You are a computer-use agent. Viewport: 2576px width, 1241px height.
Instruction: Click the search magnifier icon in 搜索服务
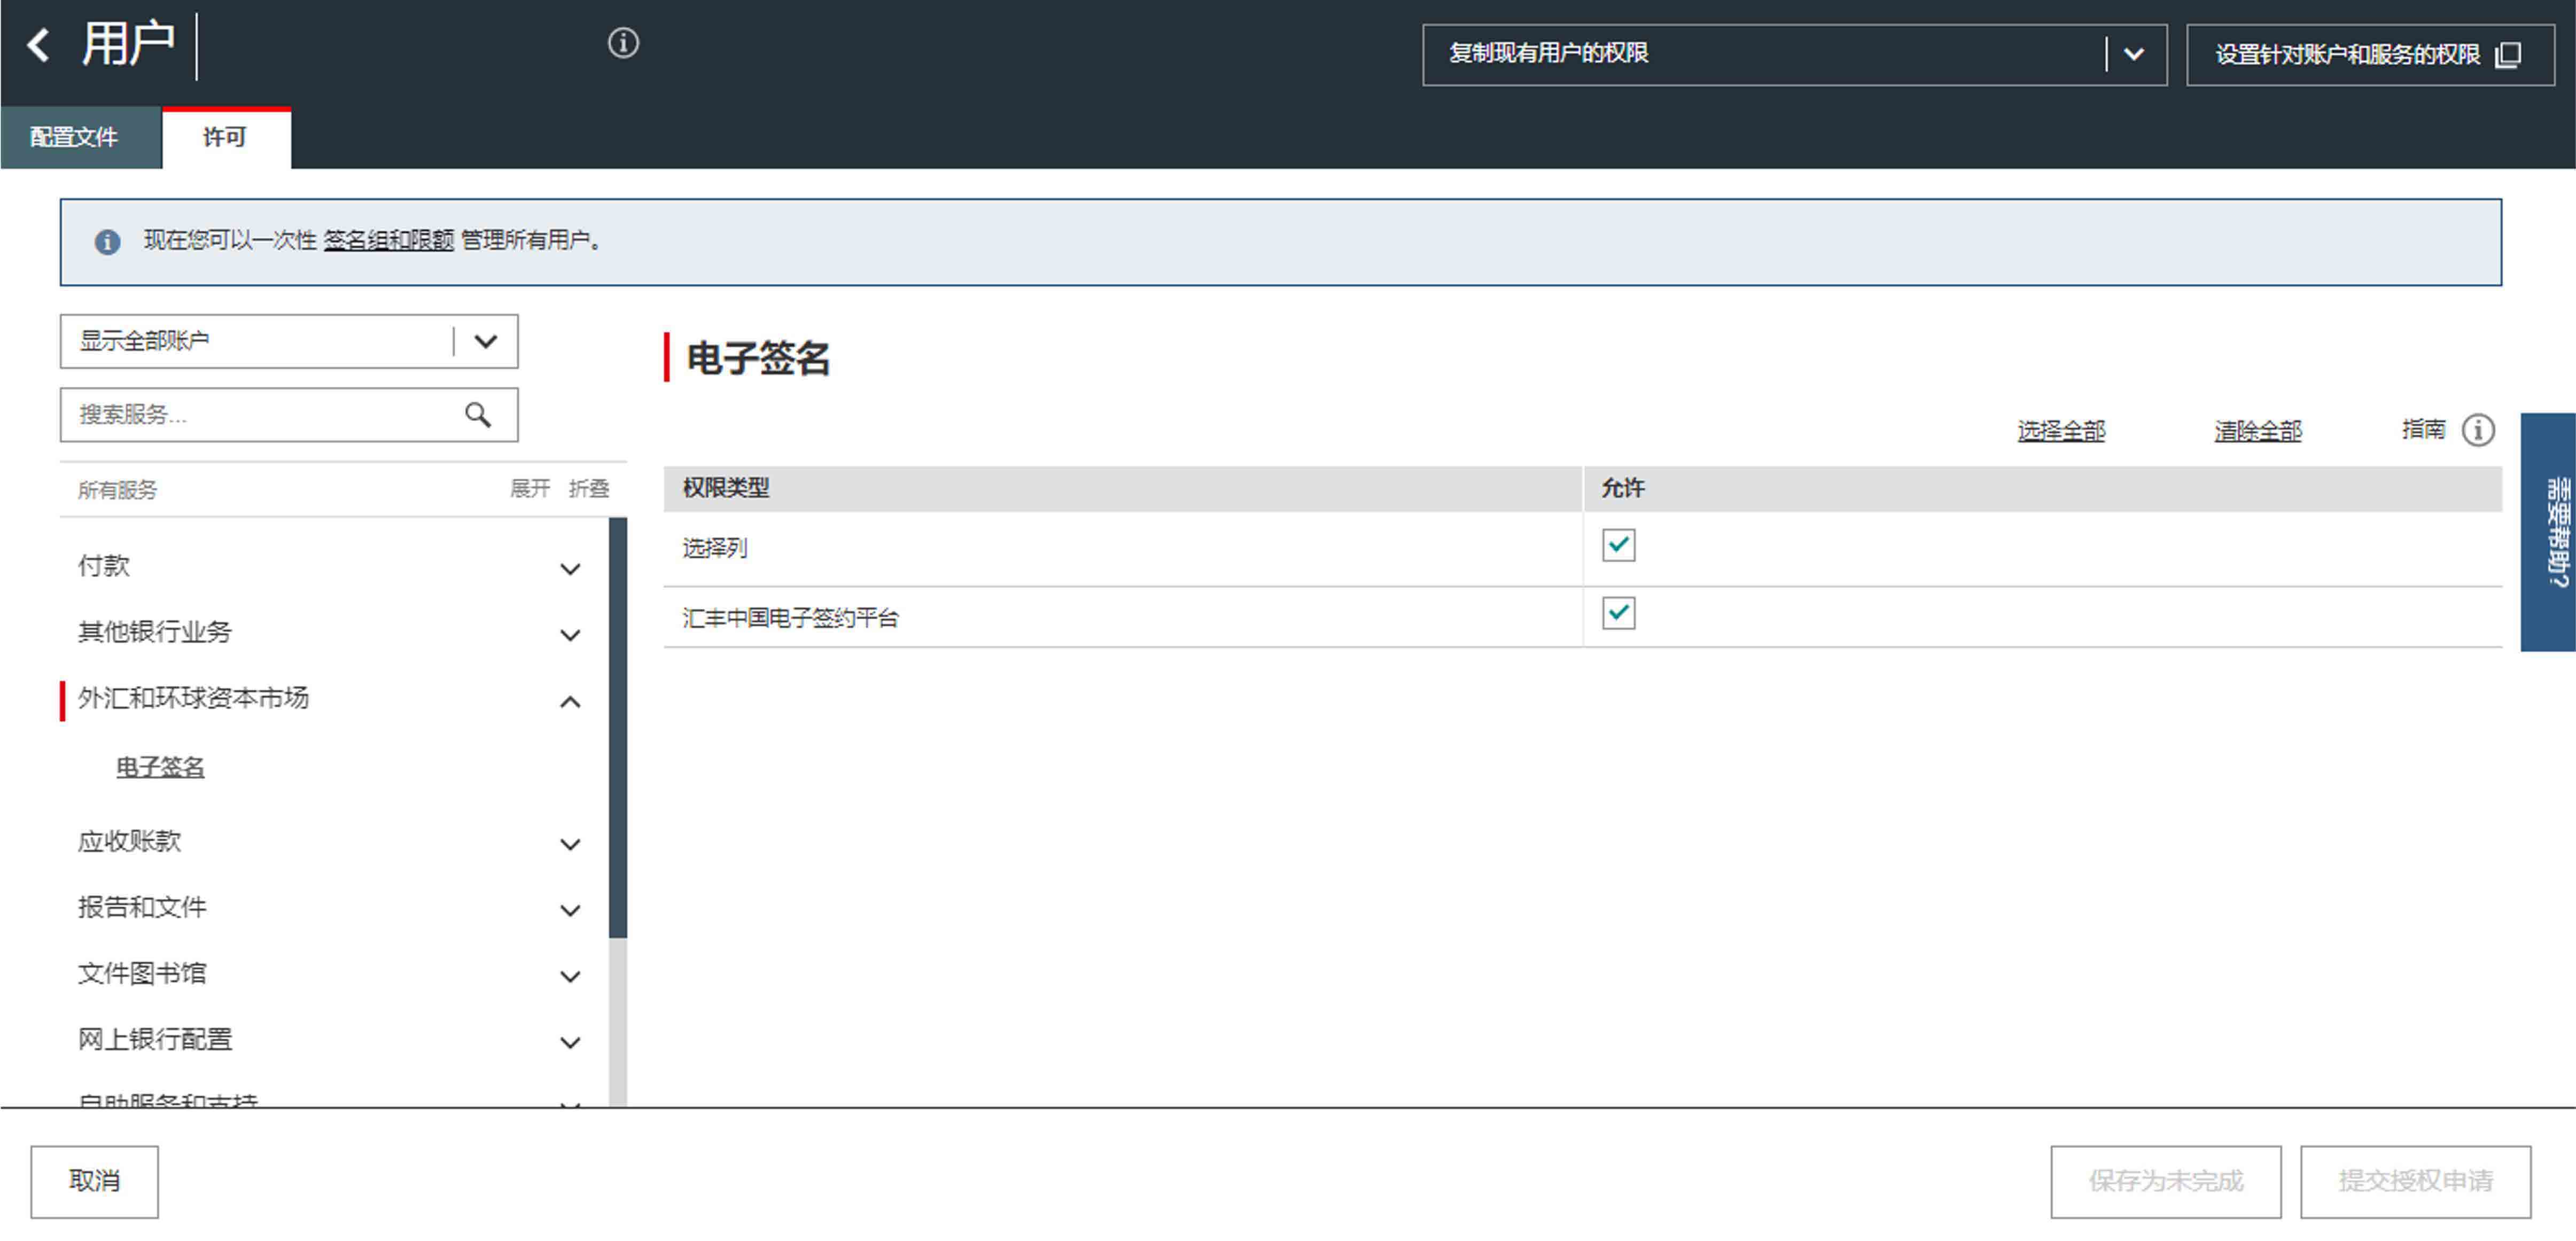point(478,415)
